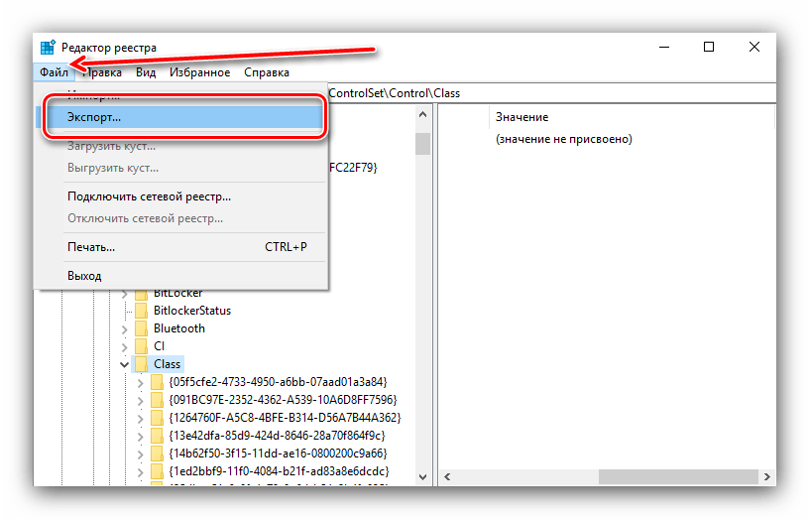The width and height of the screenshot is (809, 519).
Task: Select Подключить сетевой реестр... menu entry
Action: click(x=149, y=196)
